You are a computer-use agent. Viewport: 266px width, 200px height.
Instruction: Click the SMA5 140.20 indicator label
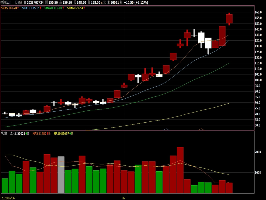pyautogui.click(x=10, y=8)
